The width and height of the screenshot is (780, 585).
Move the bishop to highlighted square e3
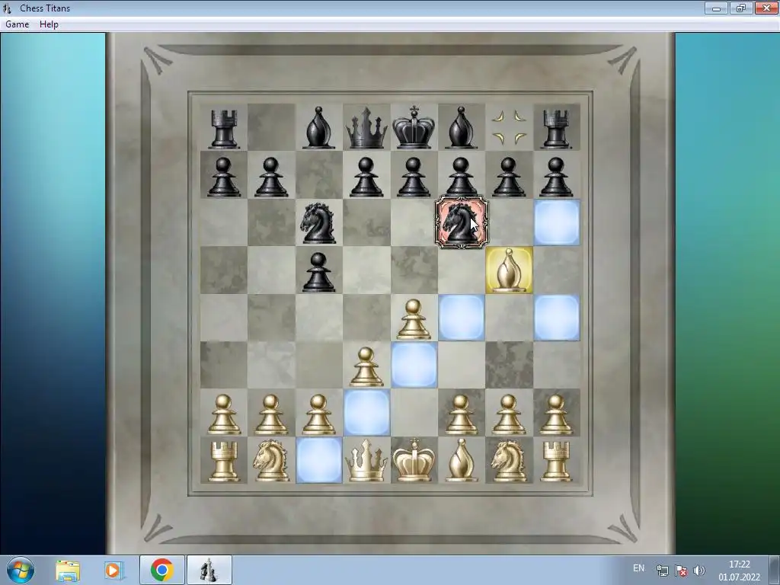click(x=414, y=365)
